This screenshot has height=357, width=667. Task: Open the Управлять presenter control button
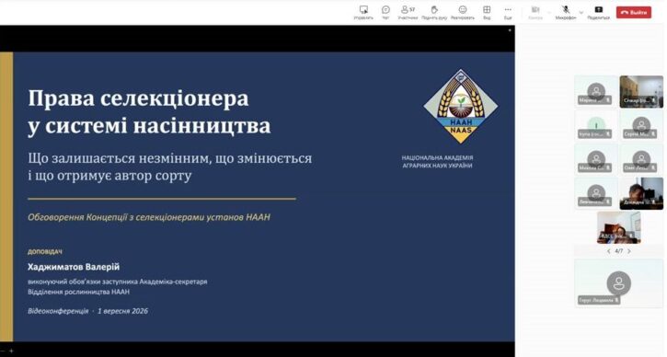point(363,13)
